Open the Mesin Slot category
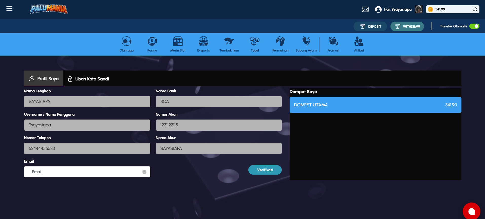 (178, 44)
